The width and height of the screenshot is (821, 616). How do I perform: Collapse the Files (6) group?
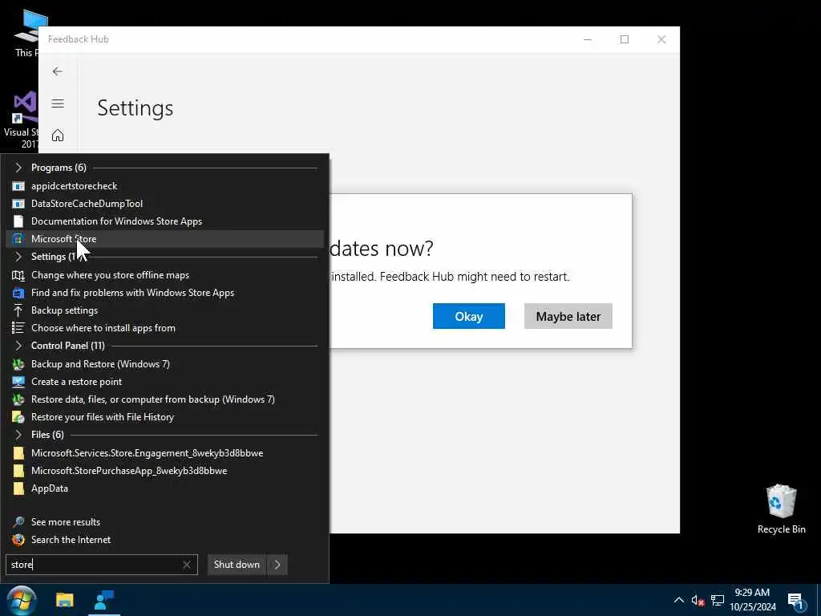18,435
